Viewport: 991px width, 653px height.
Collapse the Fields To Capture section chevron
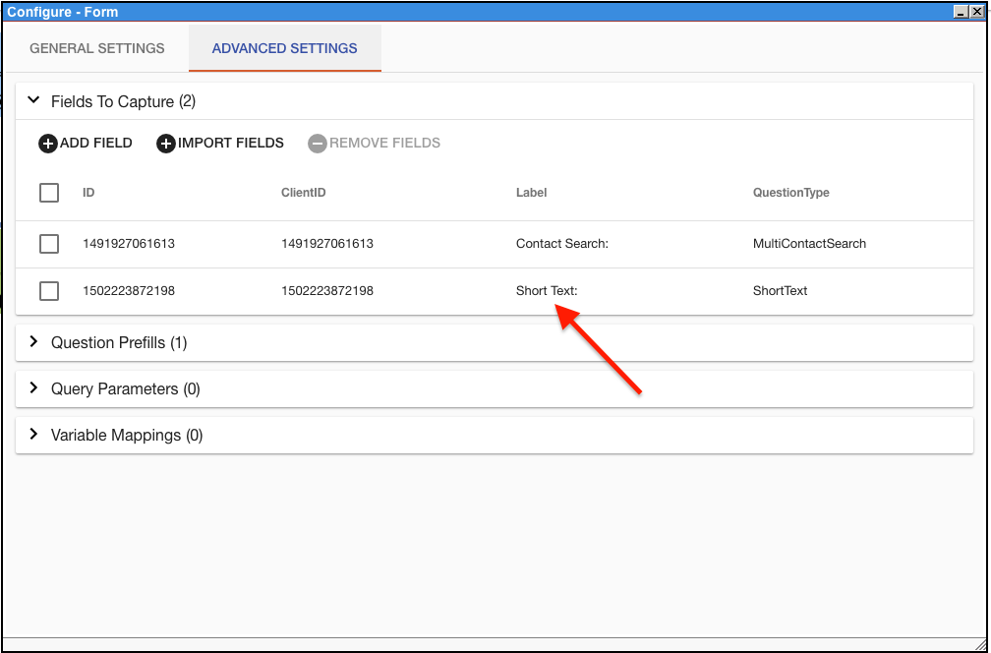pos(33,100)
